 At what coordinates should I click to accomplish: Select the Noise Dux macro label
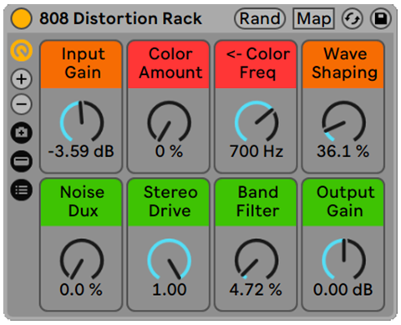pyautogui.click(x=81, y=202)
